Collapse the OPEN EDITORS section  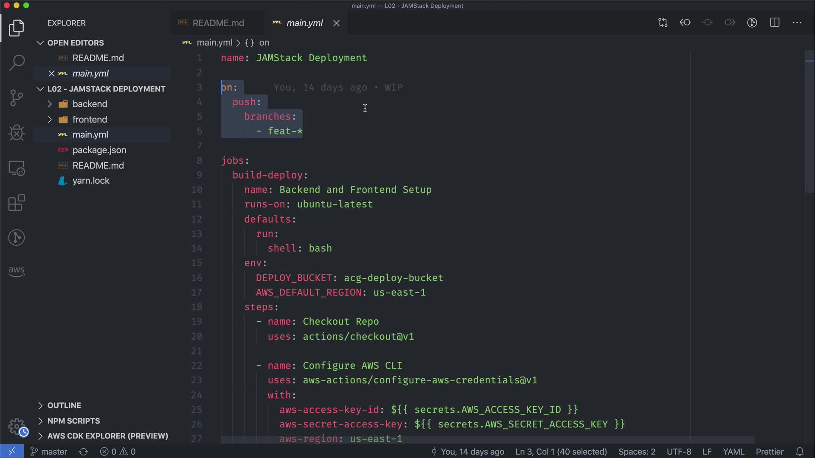click(75, 43)
